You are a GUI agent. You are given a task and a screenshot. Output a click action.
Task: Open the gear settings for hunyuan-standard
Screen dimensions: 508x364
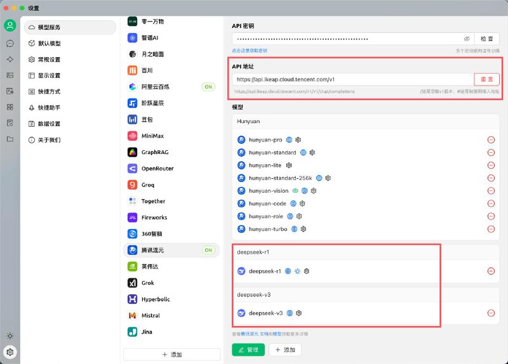pyautogui.click(x=312, y=152)
